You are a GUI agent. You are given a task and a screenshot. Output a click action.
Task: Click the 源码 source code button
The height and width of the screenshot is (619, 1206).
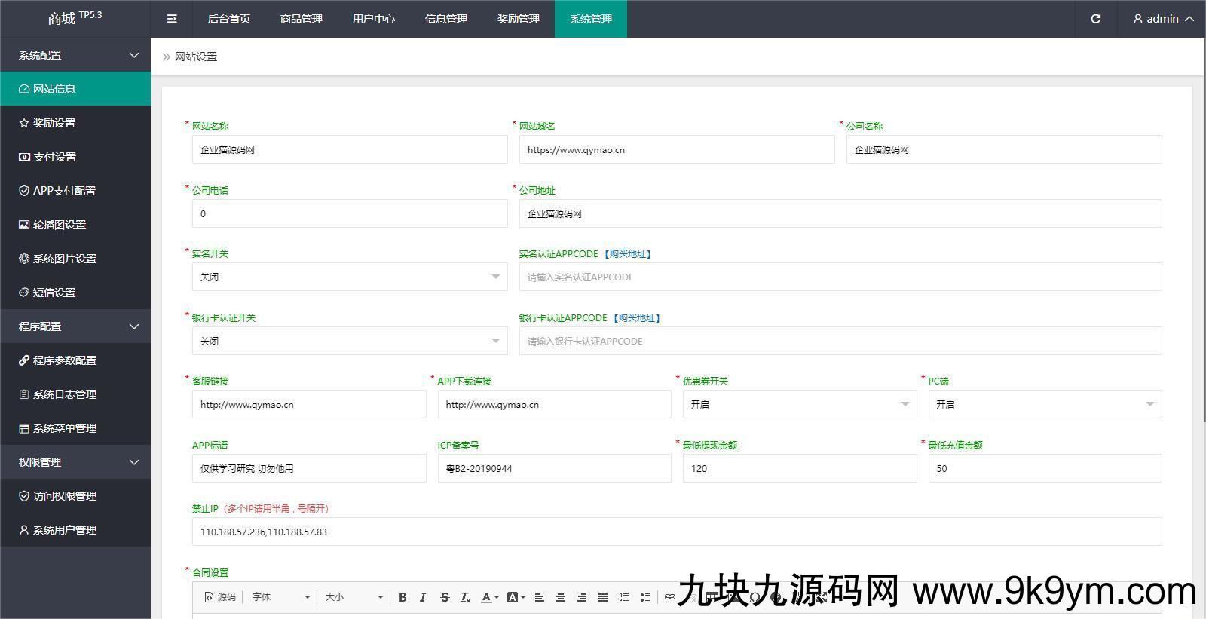coord(220,597)
